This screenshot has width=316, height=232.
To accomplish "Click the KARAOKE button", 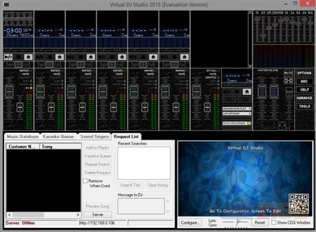I will click(x=305, y=98).
